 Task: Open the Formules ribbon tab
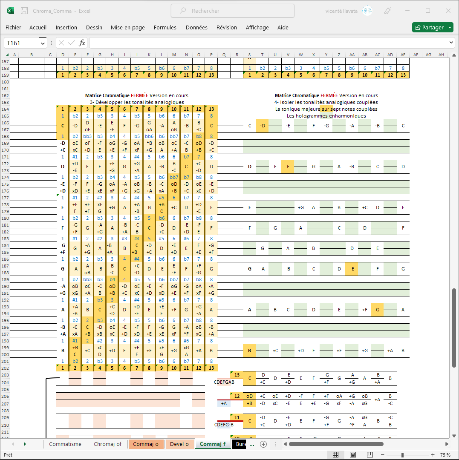[165, 27]
